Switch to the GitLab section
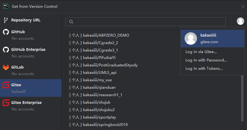This screenshot has height=130, width=247. pos(31,70)
